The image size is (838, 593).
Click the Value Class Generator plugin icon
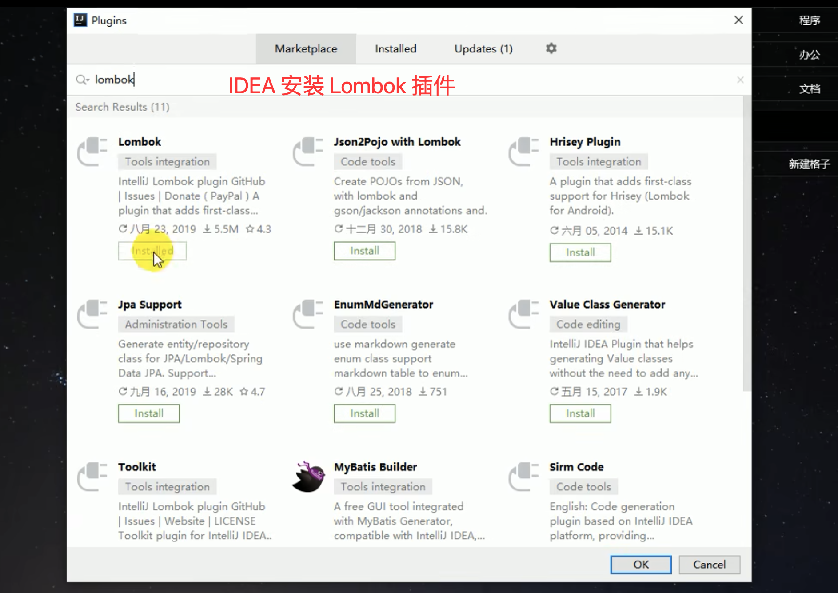[524, 314]
